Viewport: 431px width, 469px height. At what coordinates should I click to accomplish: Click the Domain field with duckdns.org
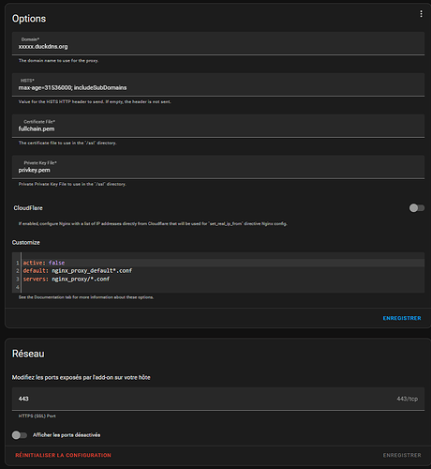[x=218, y=43]
